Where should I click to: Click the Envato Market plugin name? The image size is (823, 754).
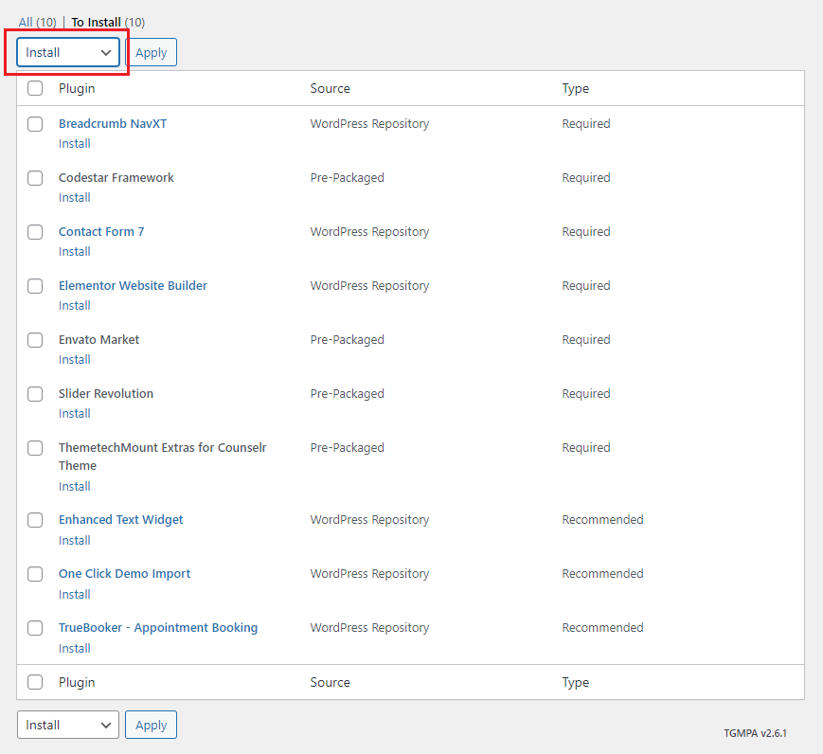click(98, 340)
